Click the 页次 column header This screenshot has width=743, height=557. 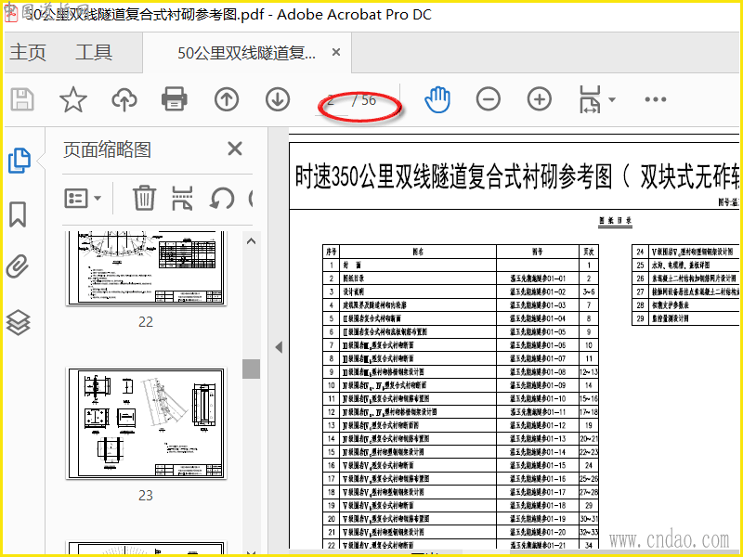pos(589,252)
